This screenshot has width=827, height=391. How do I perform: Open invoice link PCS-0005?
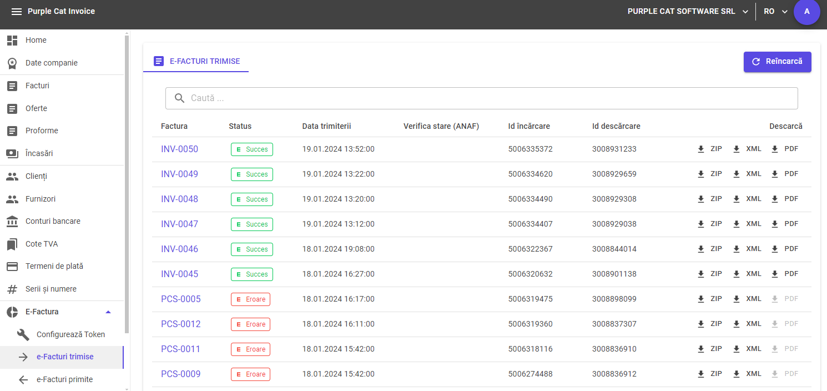tap(180, 299)
